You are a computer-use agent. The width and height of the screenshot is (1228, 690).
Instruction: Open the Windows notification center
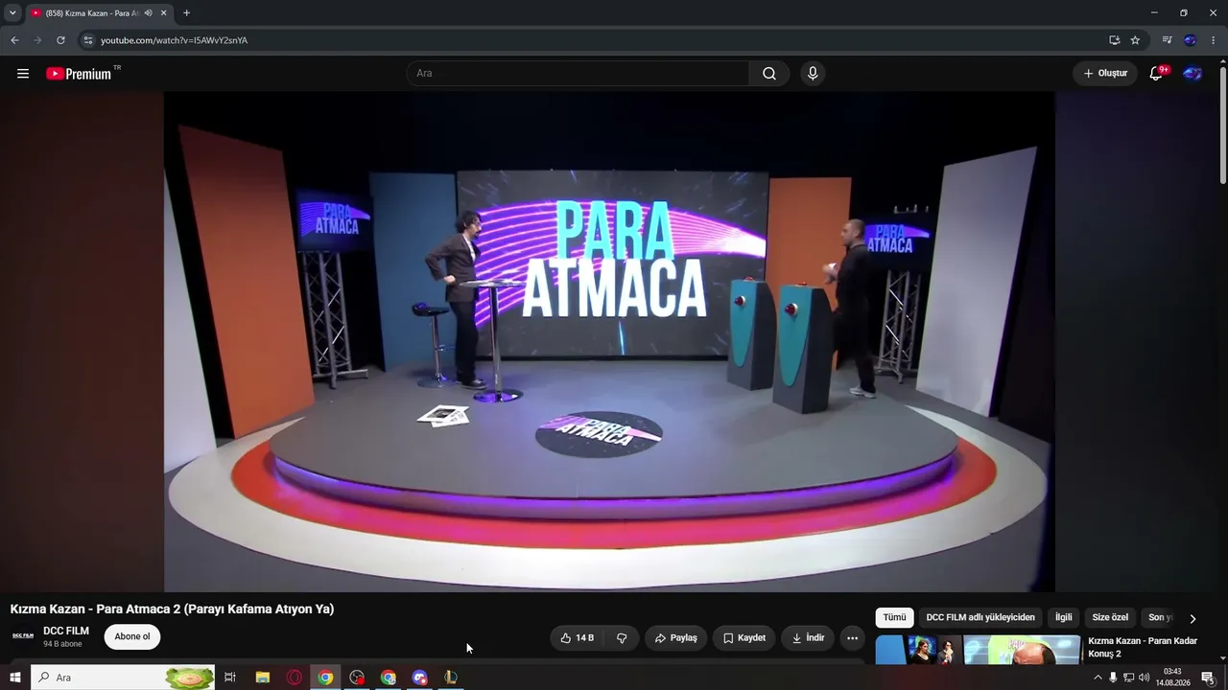1208,678
